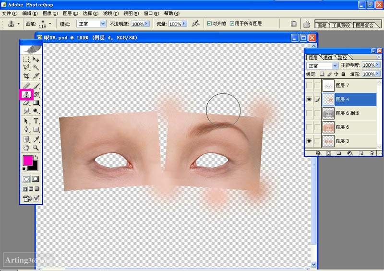Open 工具预设 tab in palette well

[x=341, y=25]
